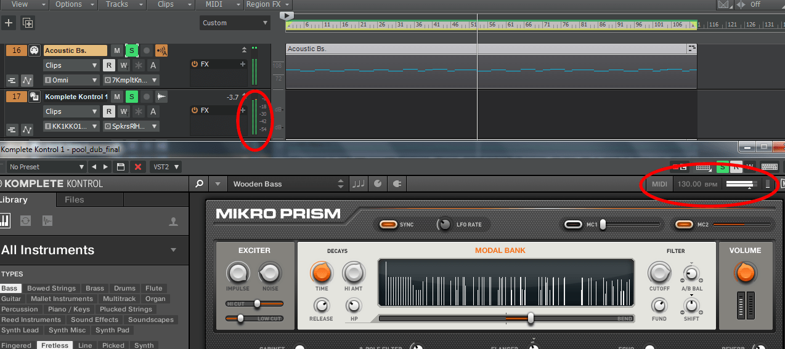Click the clip menu icon on the Acoustic Bs. clip

tap(692, 48)
